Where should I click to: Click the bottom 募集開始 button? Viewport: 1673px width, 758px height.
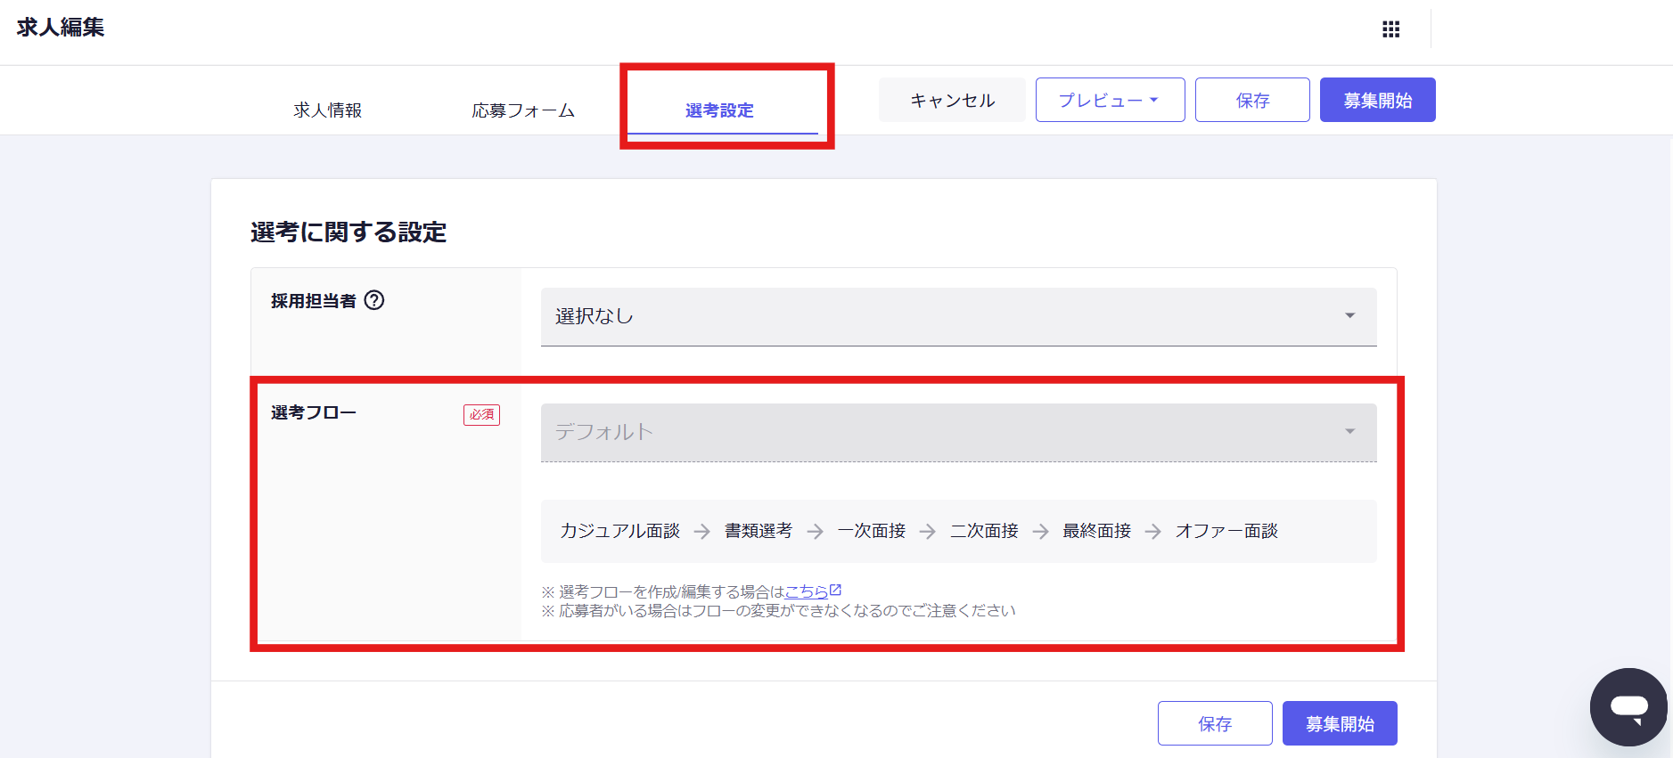click(x=1340, y=723)
